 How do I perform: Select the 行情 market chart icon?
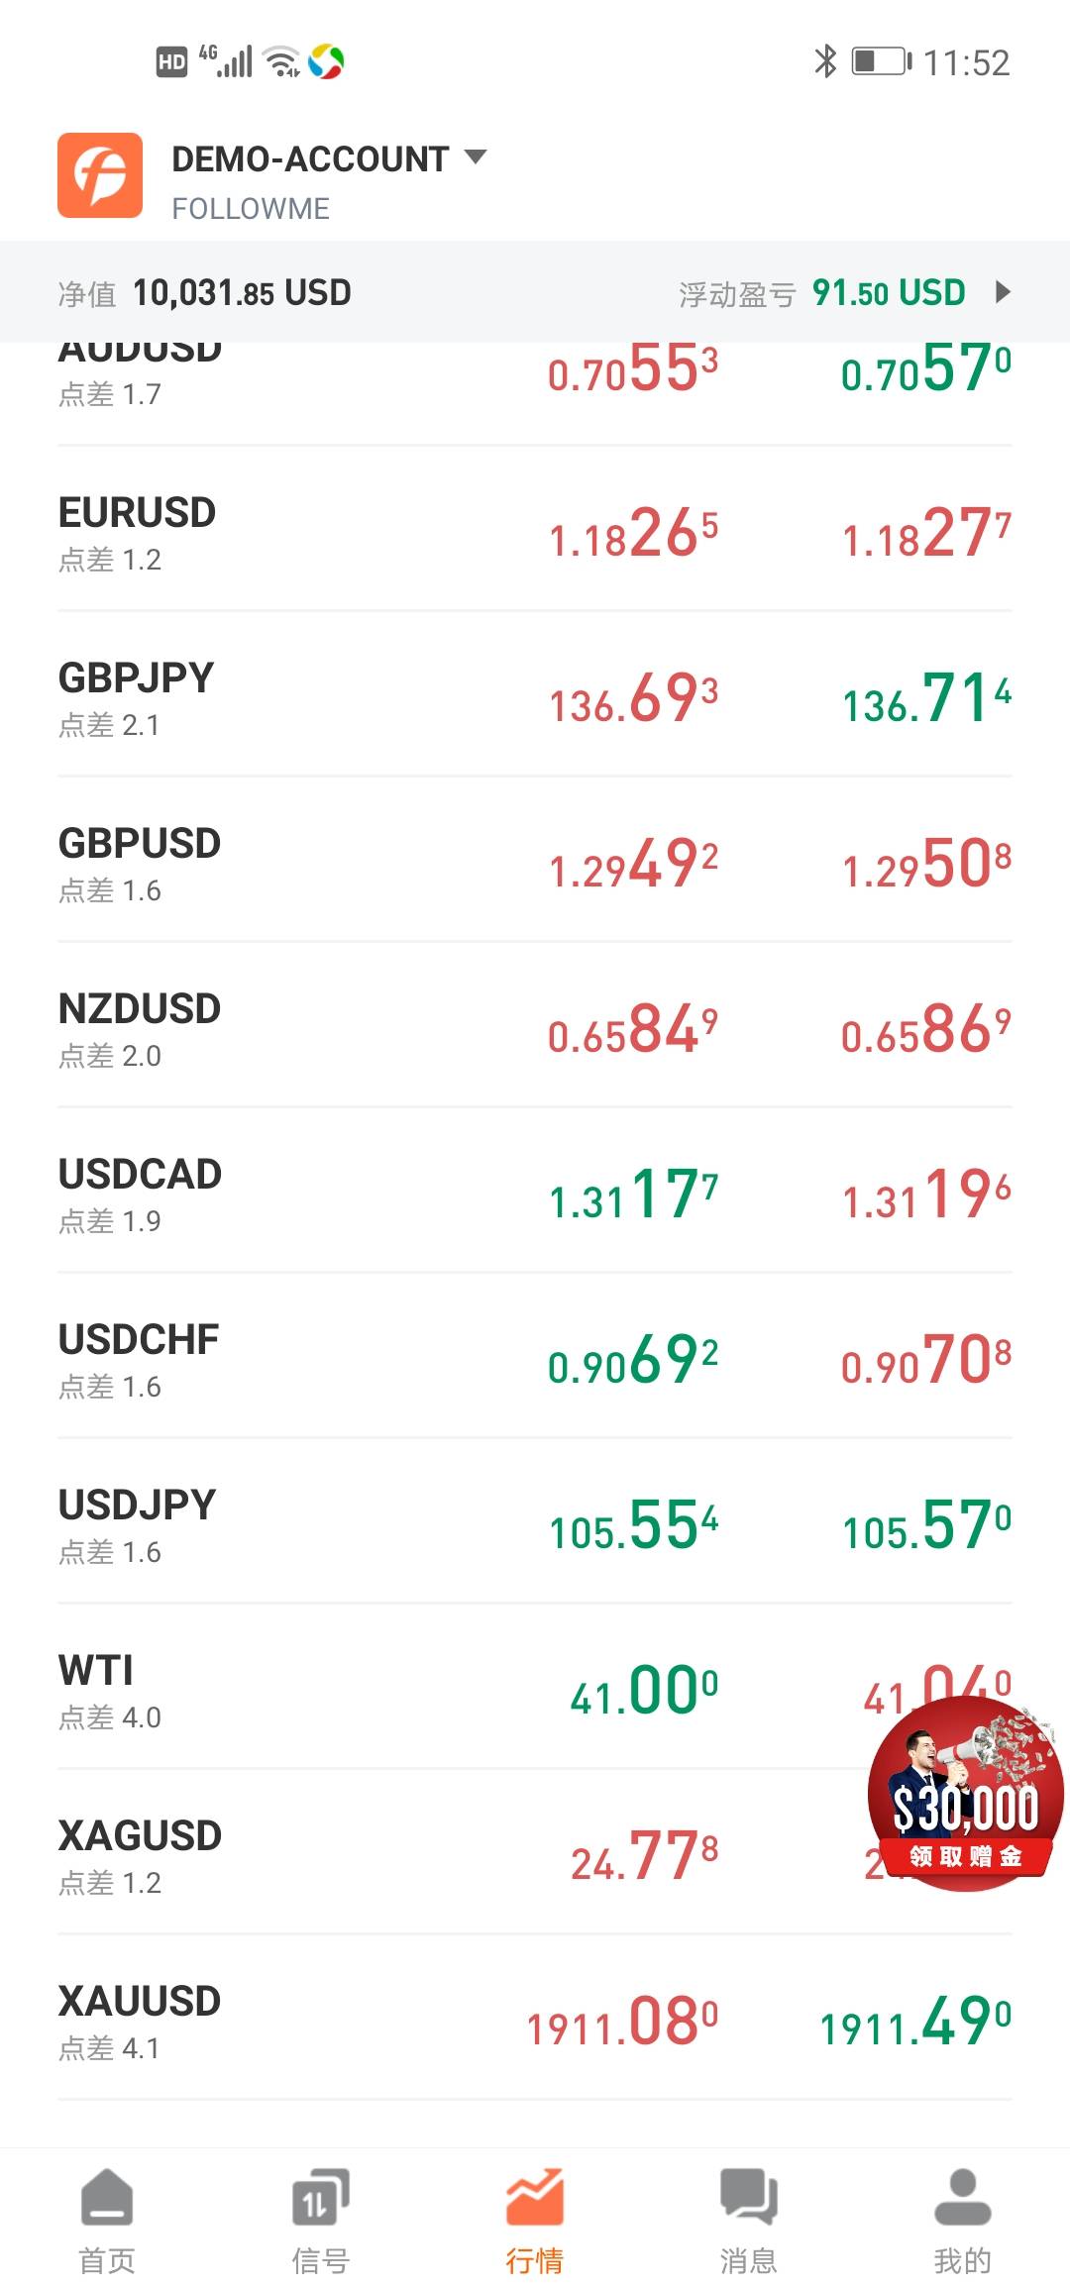(535, 2197)
